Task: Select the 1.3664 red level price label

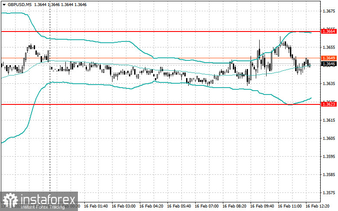Action: point(329,31)
